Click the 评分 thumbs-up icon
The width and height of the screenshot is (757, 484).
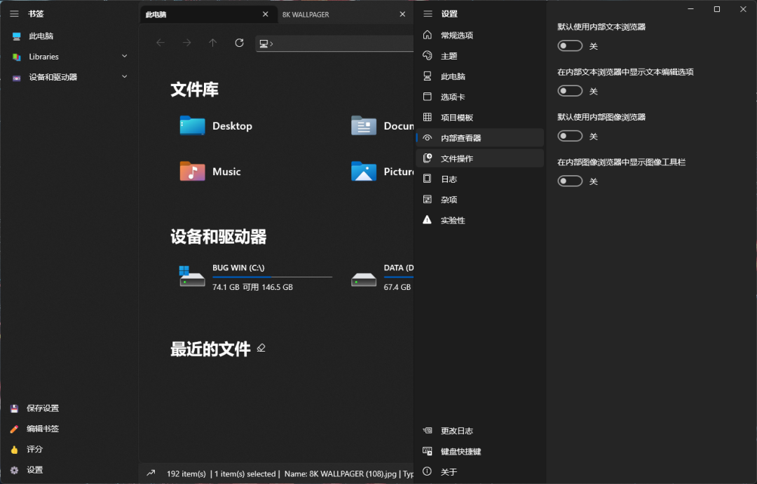point(15,449)
